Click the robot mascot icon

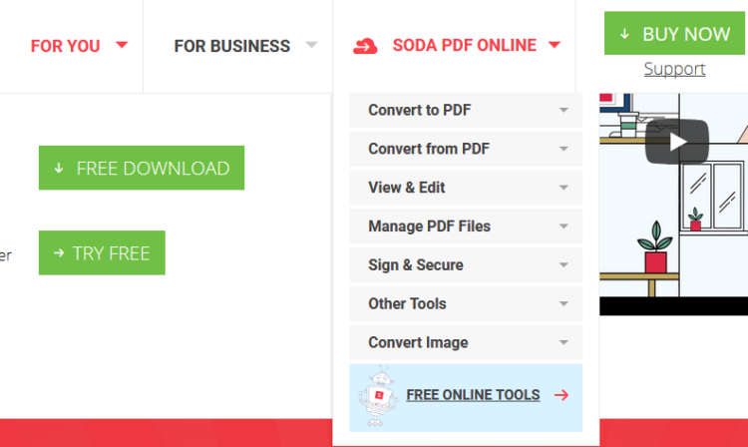(378, 396)
